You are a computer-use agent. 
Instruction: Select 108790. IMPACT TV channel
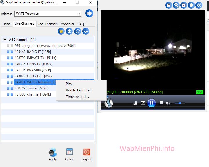48,58
